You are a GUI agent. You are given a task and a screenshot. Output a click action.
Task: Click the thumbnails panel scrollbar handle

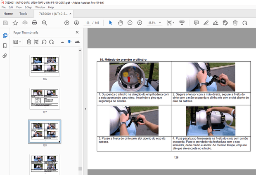80,168
